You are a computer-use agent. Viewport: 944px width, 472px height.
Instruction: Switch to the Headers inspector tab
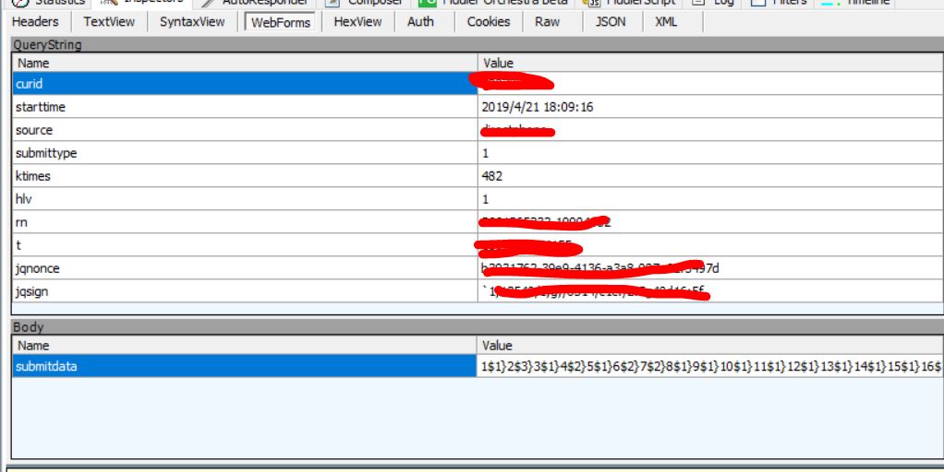point(35,22)
